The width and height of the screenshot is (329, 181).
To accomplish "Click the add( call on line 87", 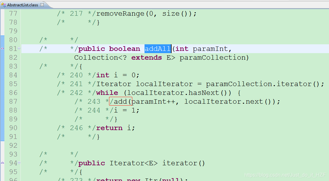I will pyautogui.click(x=122, y=101).
